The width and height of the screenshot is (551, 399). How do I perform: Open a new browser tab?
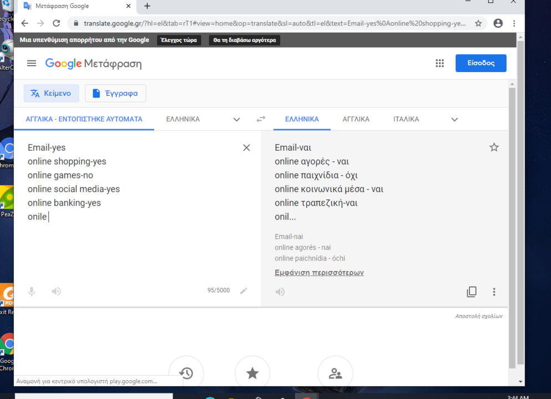[147, 6]
